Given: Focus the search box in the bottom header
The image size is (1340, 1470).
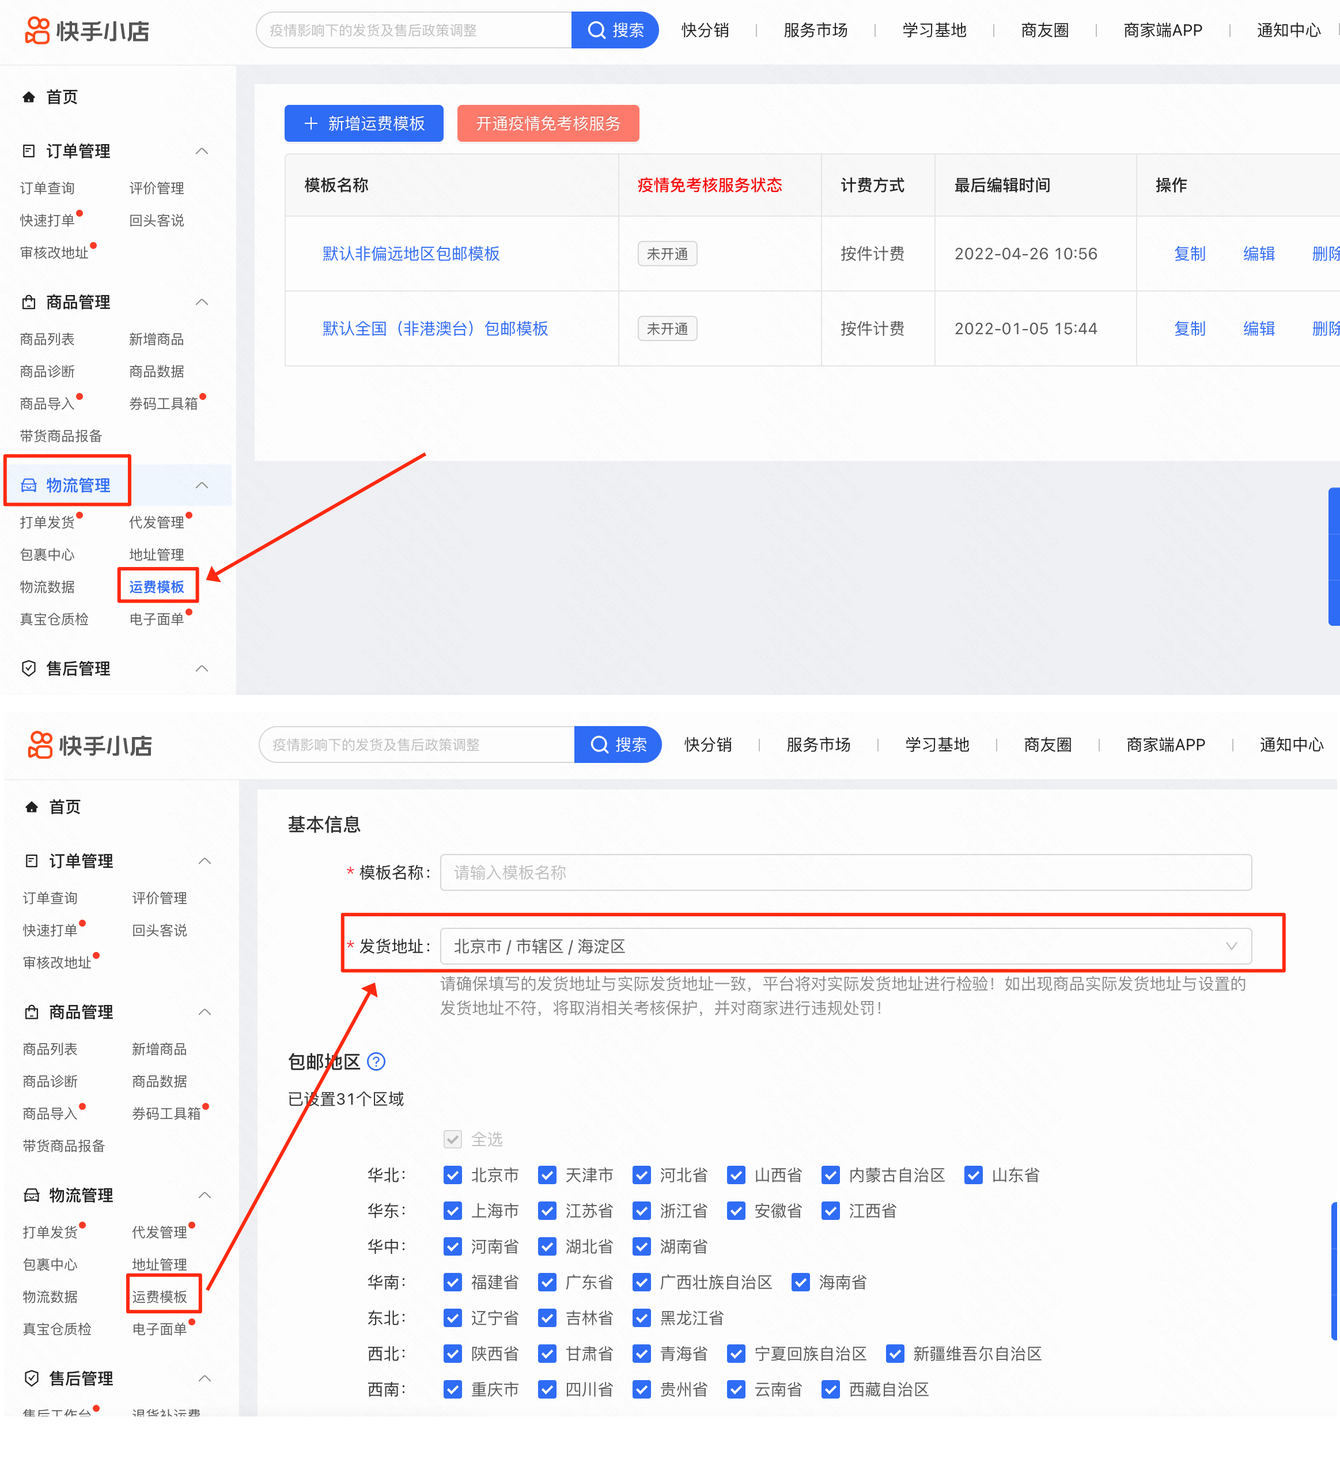Looking at the screenshot, I should tap(417, 745).
